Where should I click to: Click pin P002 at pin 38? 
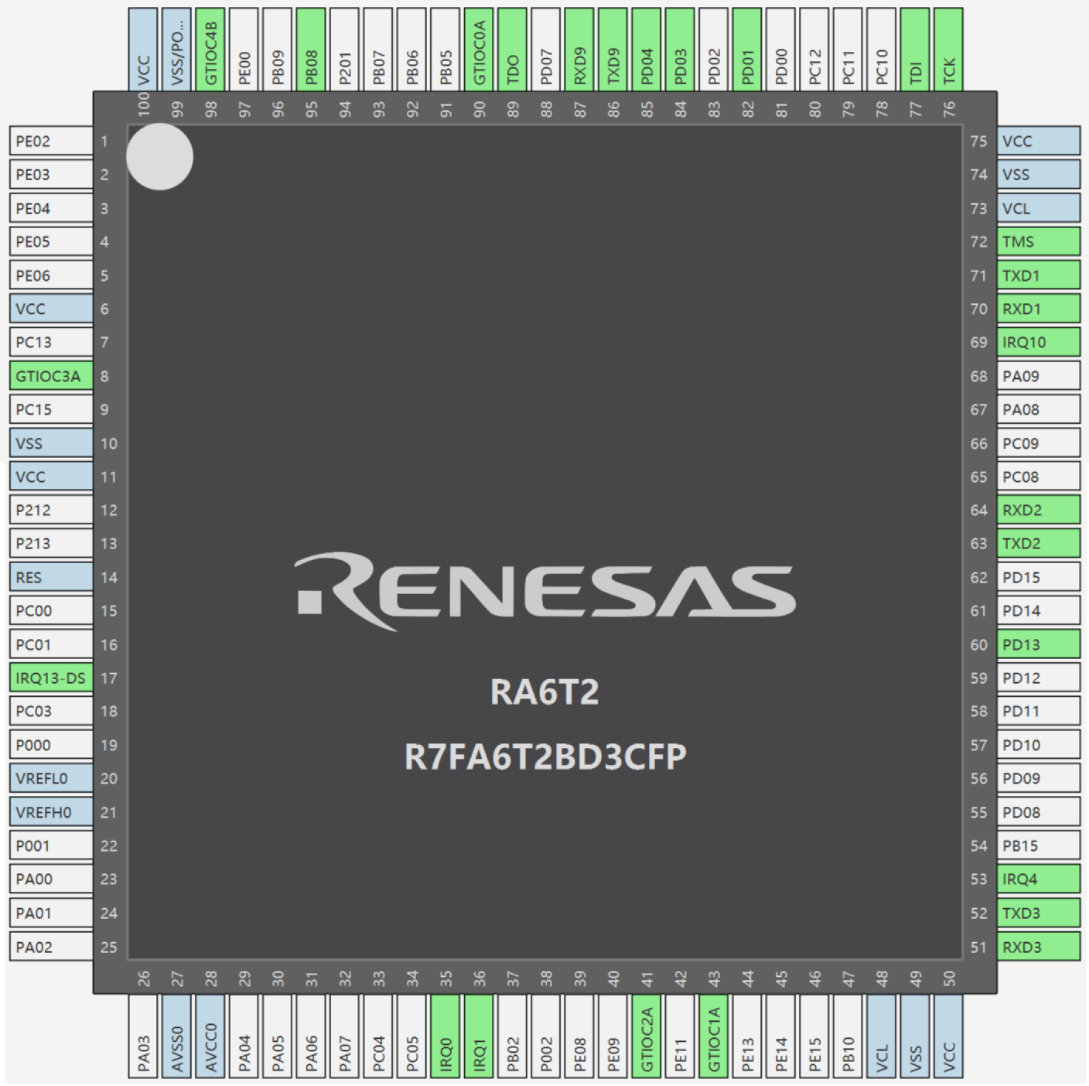tap(546, 1036)
